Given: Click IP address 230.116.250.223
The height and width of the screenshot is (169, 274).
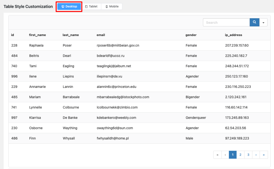Looking at the screenshot, I should pyautogui.click(x=238, y=87).
